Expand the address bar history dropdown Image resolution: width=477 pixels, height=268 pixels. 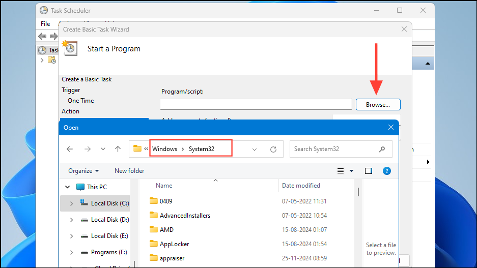point(255,149)
